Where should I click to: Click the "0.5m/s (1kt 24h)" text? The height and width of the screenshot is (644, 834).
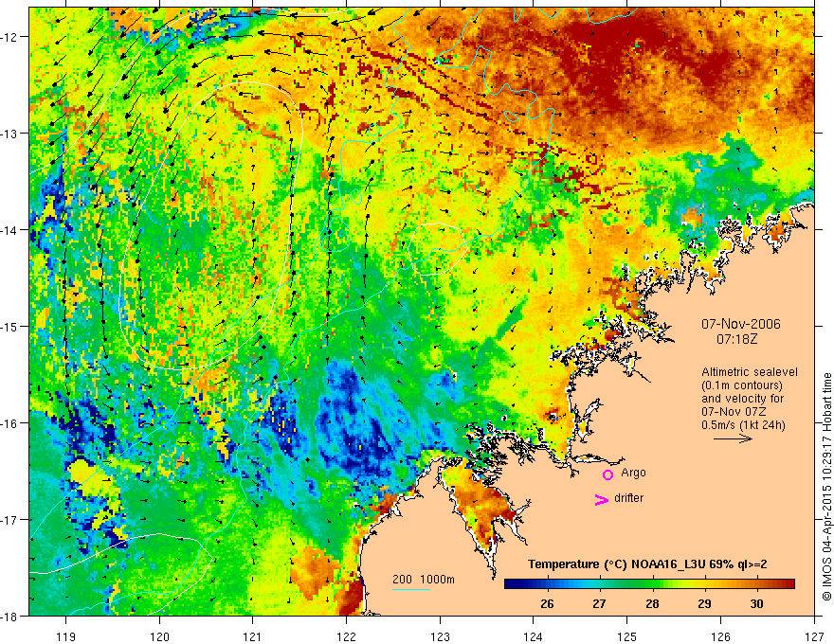[x=743, y=425]
